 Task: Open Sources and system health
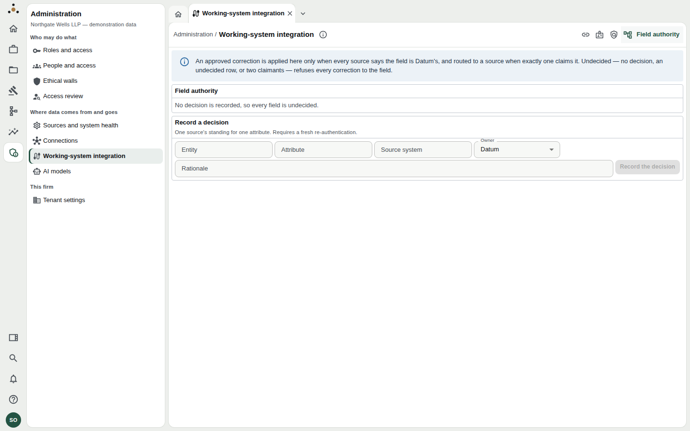coord(96,125)
